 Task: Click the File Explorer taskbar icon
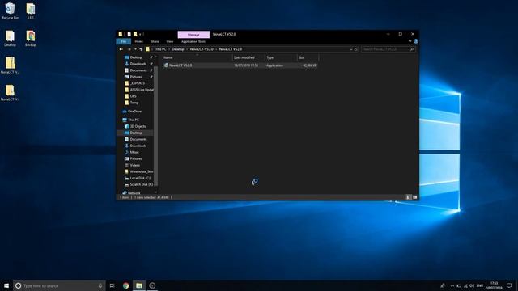pyautogui.click(x=139, y=285)
